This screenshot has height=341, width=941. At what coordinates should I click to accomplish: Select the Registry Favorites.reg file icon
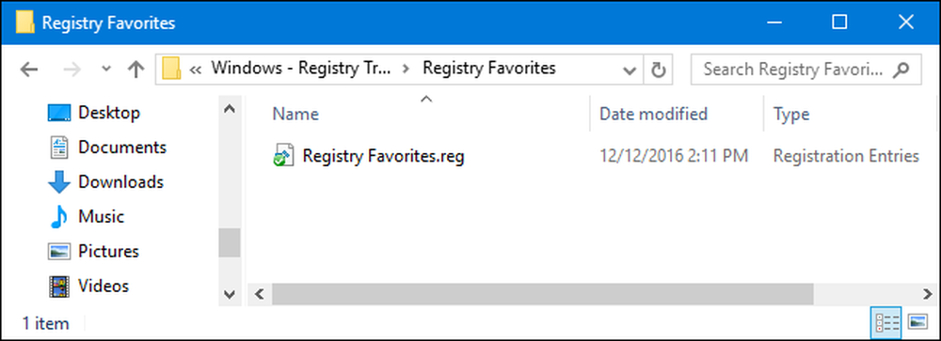(x=283, y=156)
